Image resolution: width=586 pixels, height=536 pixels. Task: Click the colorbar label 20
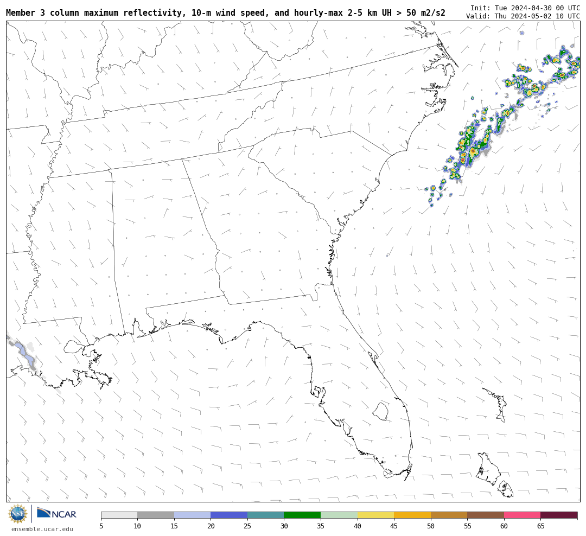tap(211, 526)
